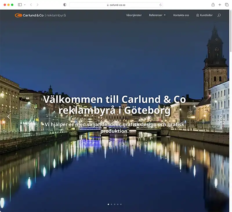Show the previous slide with the left arrow
This screenshot has height=212, width=232.
coord(9,117)
